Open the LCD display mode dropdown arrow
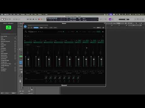The height and width of the screenshot is (108, 145). (98, 19)
